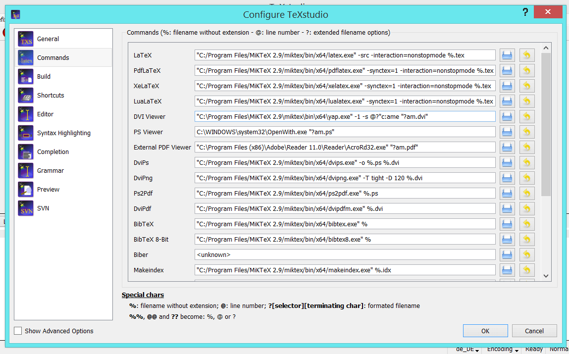Screen dimensions: 569x354
Task: Click OK to save configuration
Action: coord(485,331)
